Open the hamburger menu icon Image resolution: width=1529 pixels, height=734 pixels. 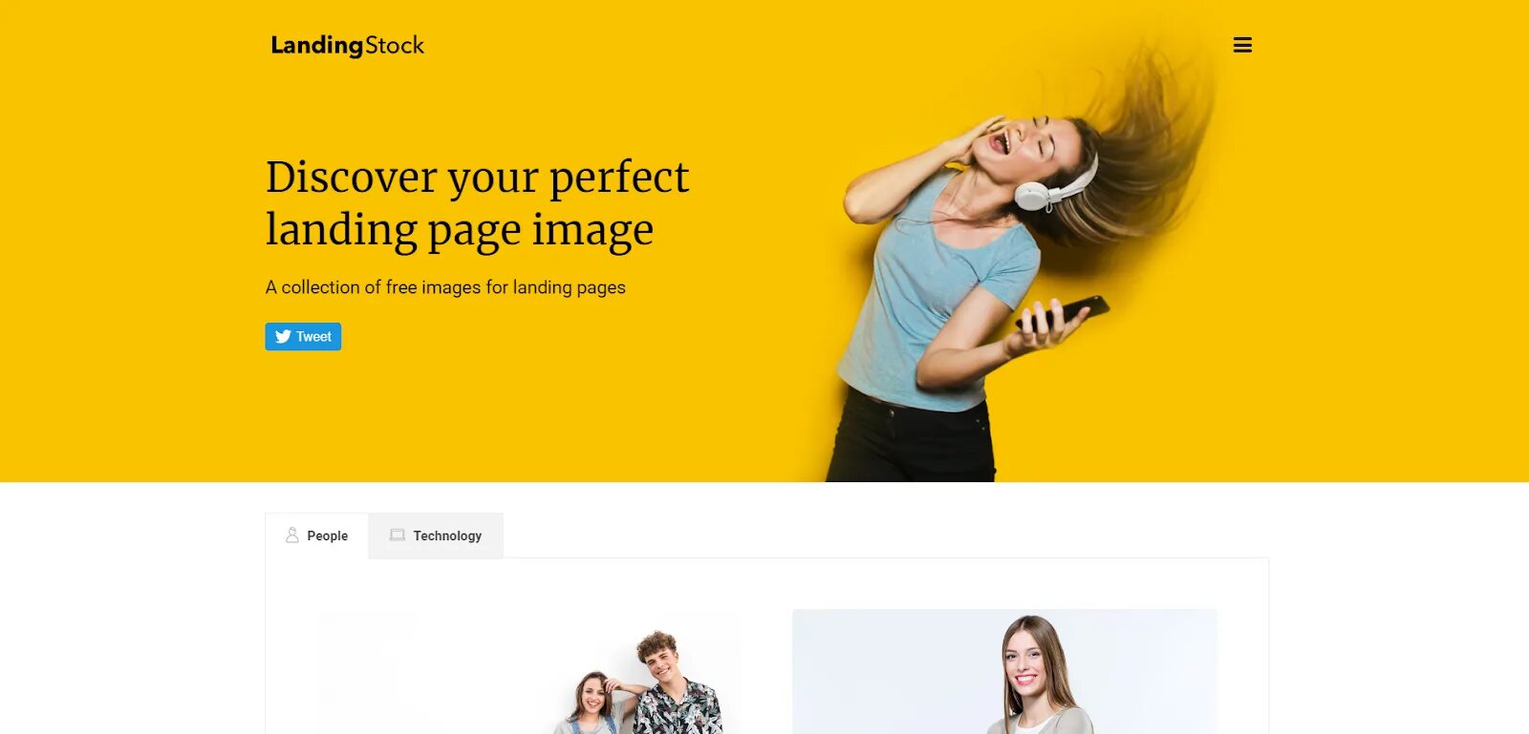click(1242, 45)
